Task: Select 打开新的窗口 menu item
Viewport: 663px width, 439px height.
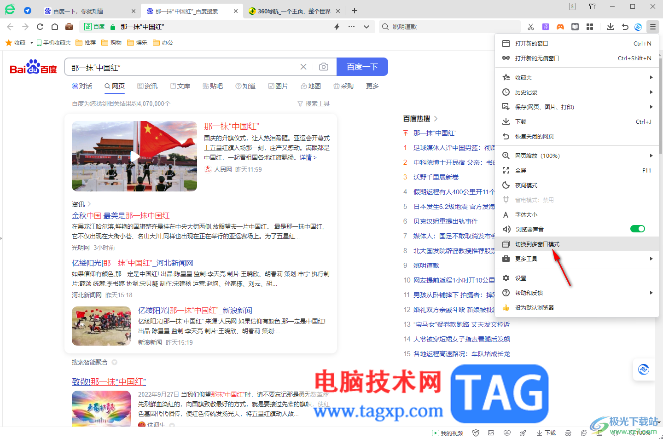Action: (x=577, y=43)
